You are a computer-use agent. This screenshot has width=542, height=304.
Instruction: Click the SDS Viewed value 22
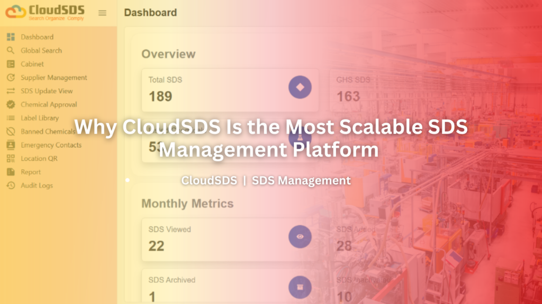tap(156, 246)
